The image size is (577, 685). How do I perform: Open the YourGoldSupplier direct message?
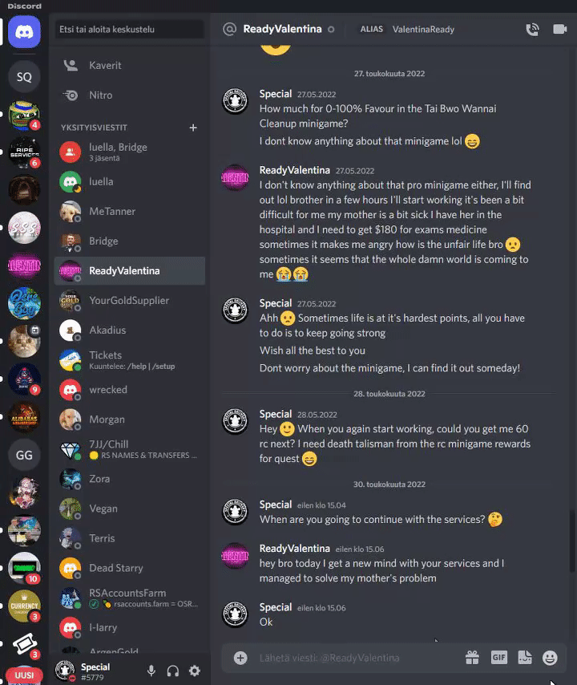[x=129, y=301]
